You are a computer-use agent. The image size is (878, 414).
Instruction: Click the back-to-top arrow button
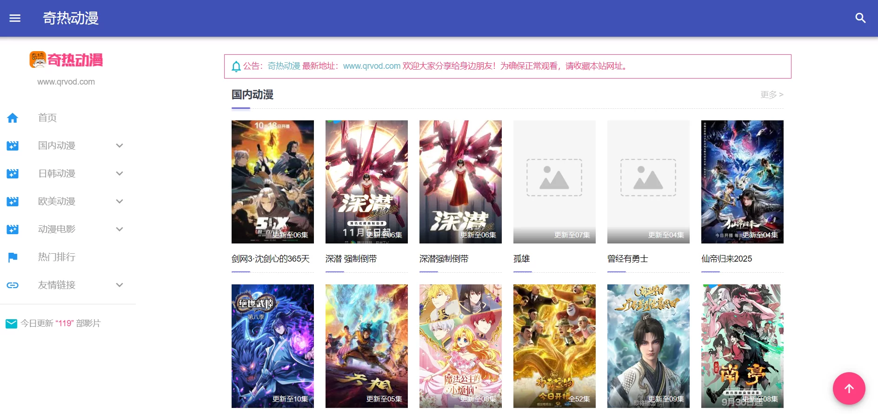pos(849,388)
